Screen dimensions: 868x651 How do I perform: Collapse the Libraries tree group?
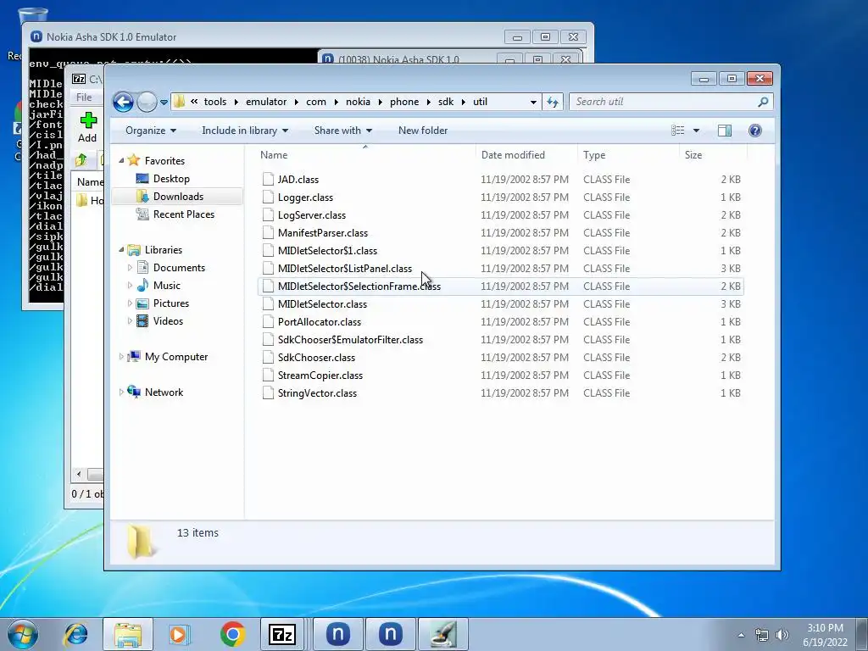tap(121, 250)
